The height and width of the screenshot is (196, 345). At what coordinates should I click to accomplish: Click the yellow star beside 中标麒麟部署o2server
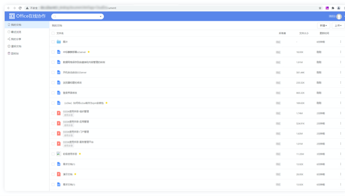(x=89, y=52)
